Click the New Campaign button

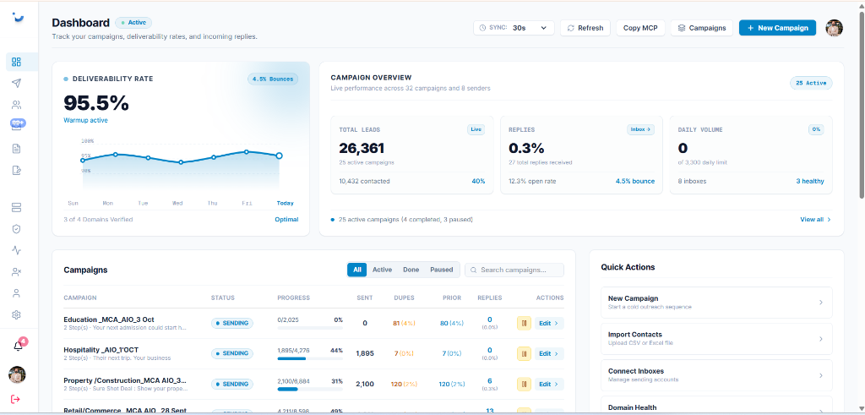[x=777, y=28]
